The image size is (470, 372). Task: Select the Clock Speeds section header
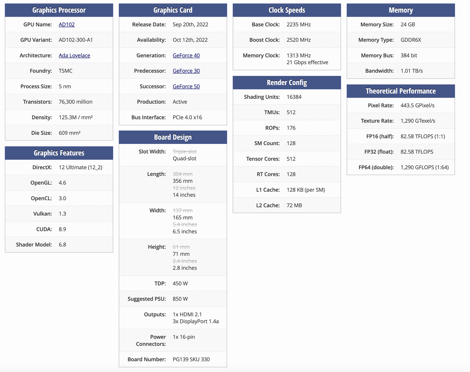pyautogui.click(x=287, y=10)
